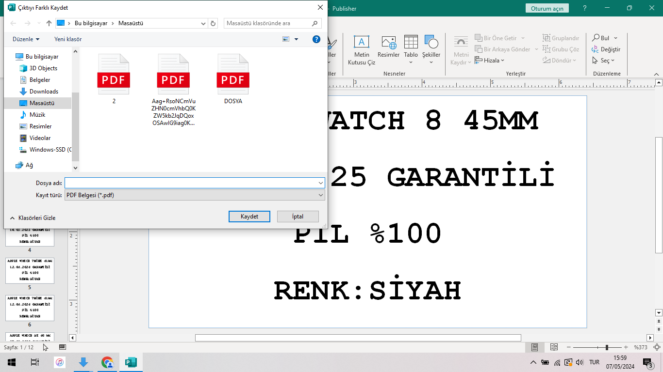Image resolution: width=663 pixels, height=372 pixels.
Task: Click Sayfa: 1 / 12 in status bar
Action: click(x=19, y=347)
